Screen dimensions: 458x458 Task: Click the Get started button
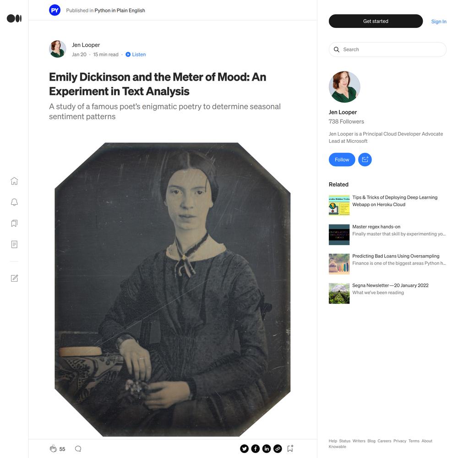pos(376,21)
